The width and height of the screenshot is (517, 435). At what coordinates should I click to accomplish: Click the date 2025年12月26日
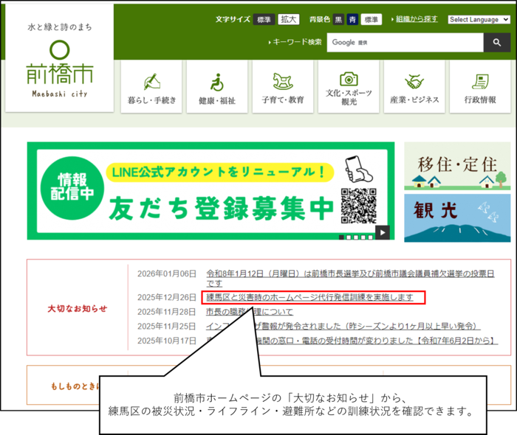tap(167, 297)
